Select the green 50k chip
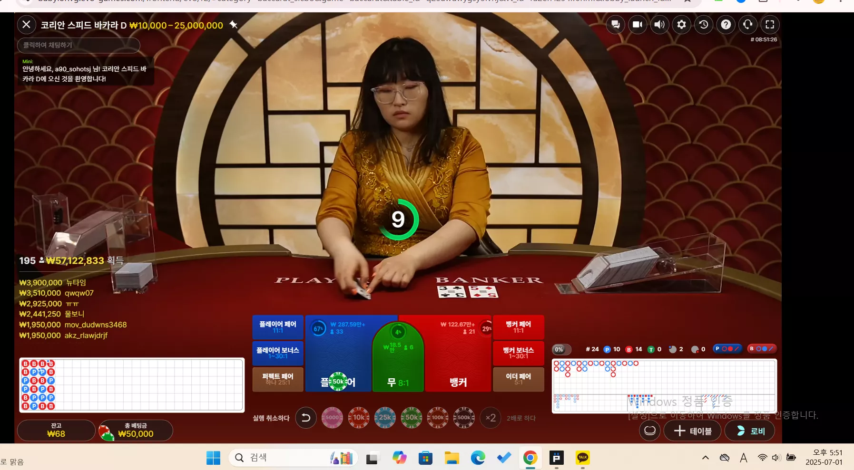This screenshot has height=470, width=854. [x=412, y=418]
